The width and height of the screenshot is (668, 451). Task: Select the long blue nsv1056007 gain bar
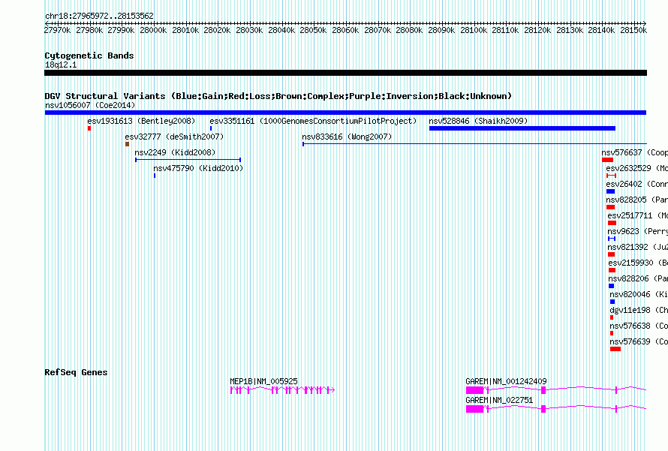[345, 113]
